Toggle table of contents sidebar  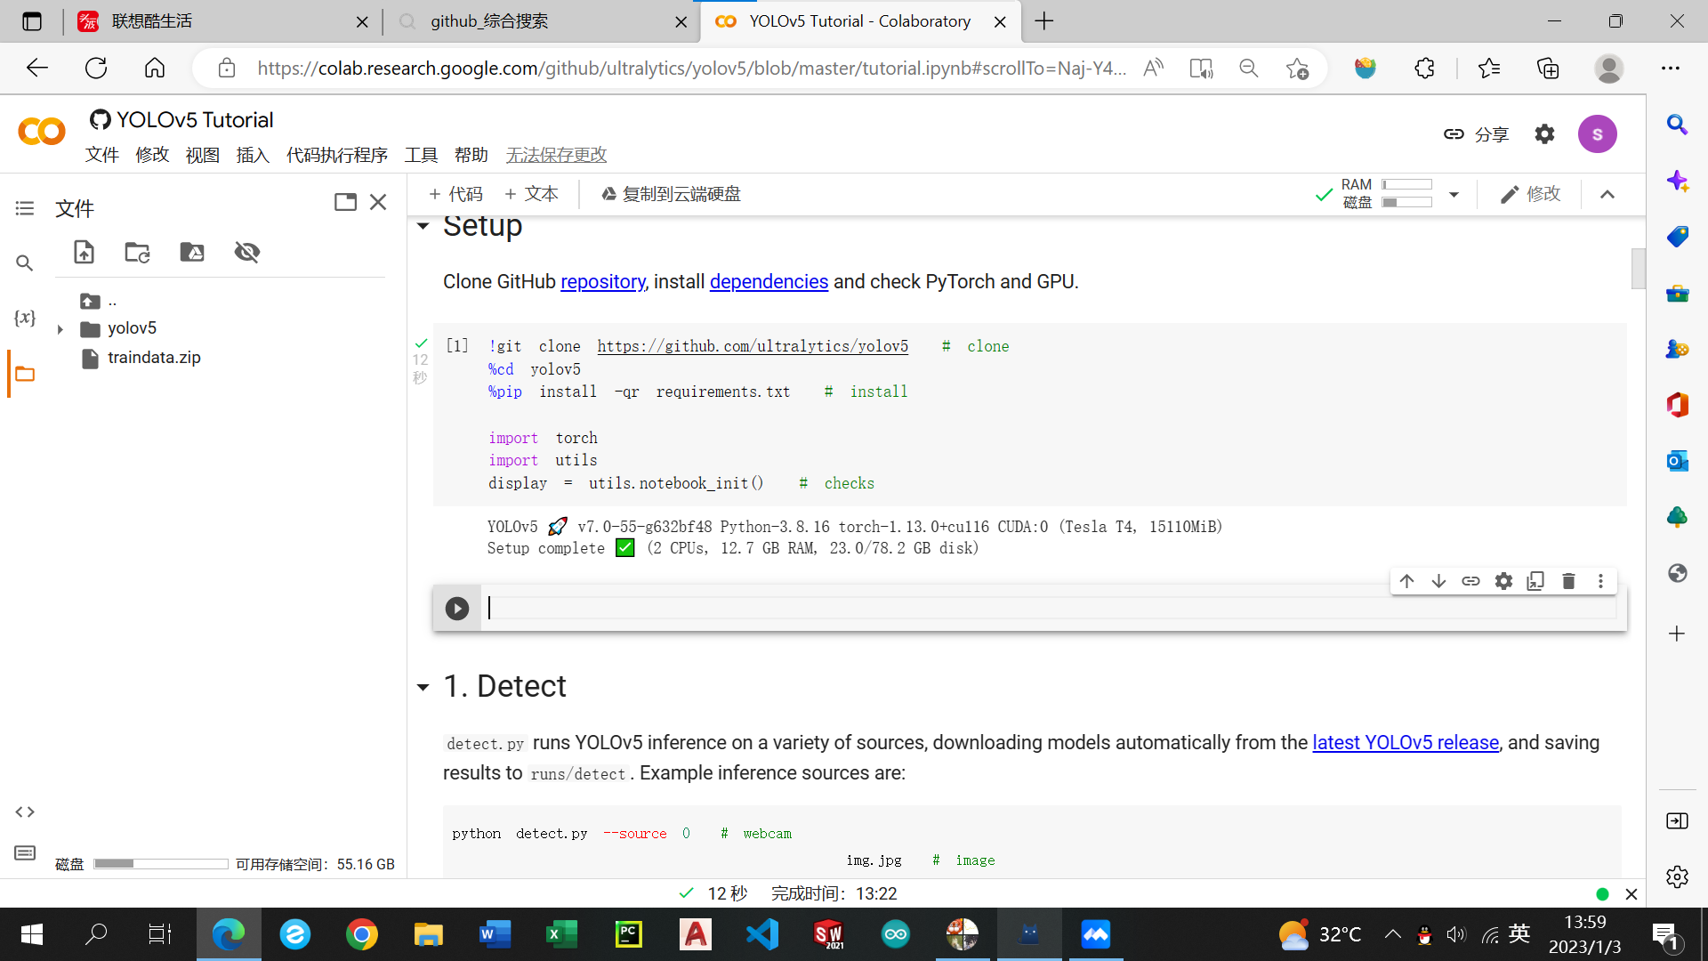tap(25, 208)
